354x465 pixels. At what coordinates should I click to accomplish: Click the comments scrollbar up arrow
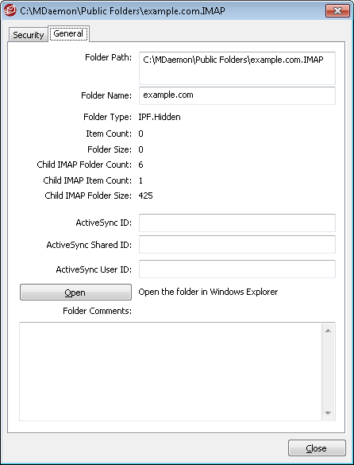(328, 331)
